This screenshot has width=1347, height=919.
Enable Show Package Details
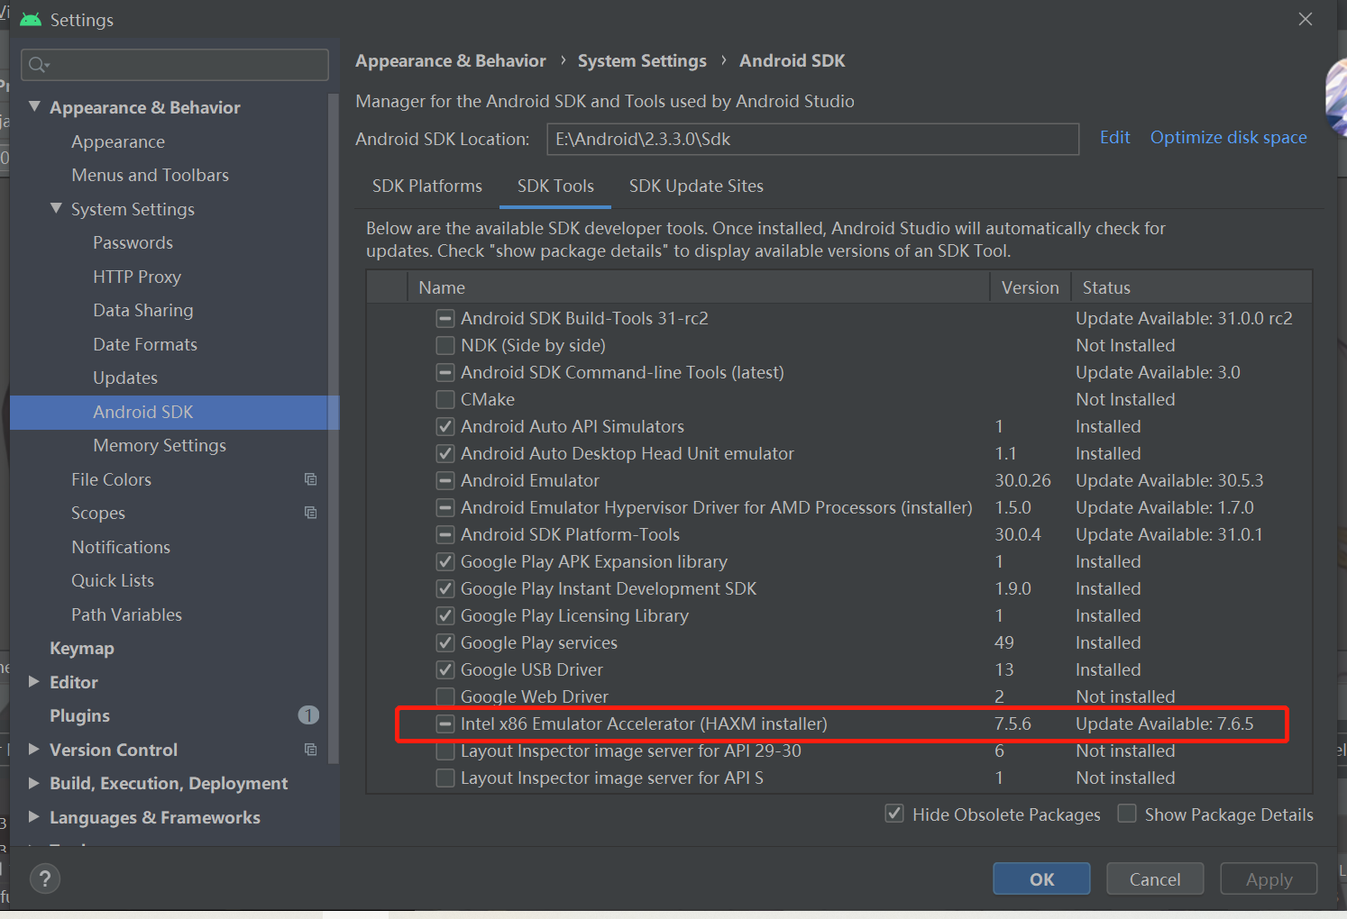(1127, 814)
